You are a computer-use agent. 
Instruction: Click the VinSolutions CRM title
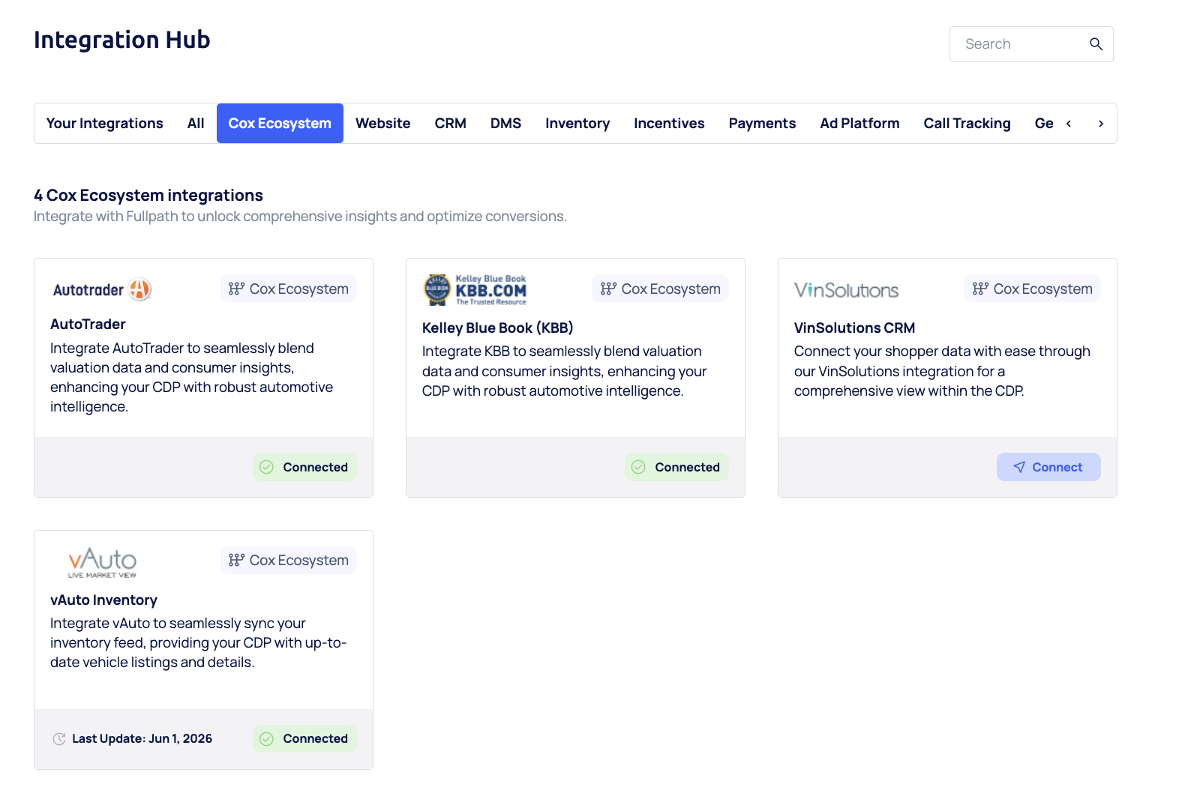[854, 328]
